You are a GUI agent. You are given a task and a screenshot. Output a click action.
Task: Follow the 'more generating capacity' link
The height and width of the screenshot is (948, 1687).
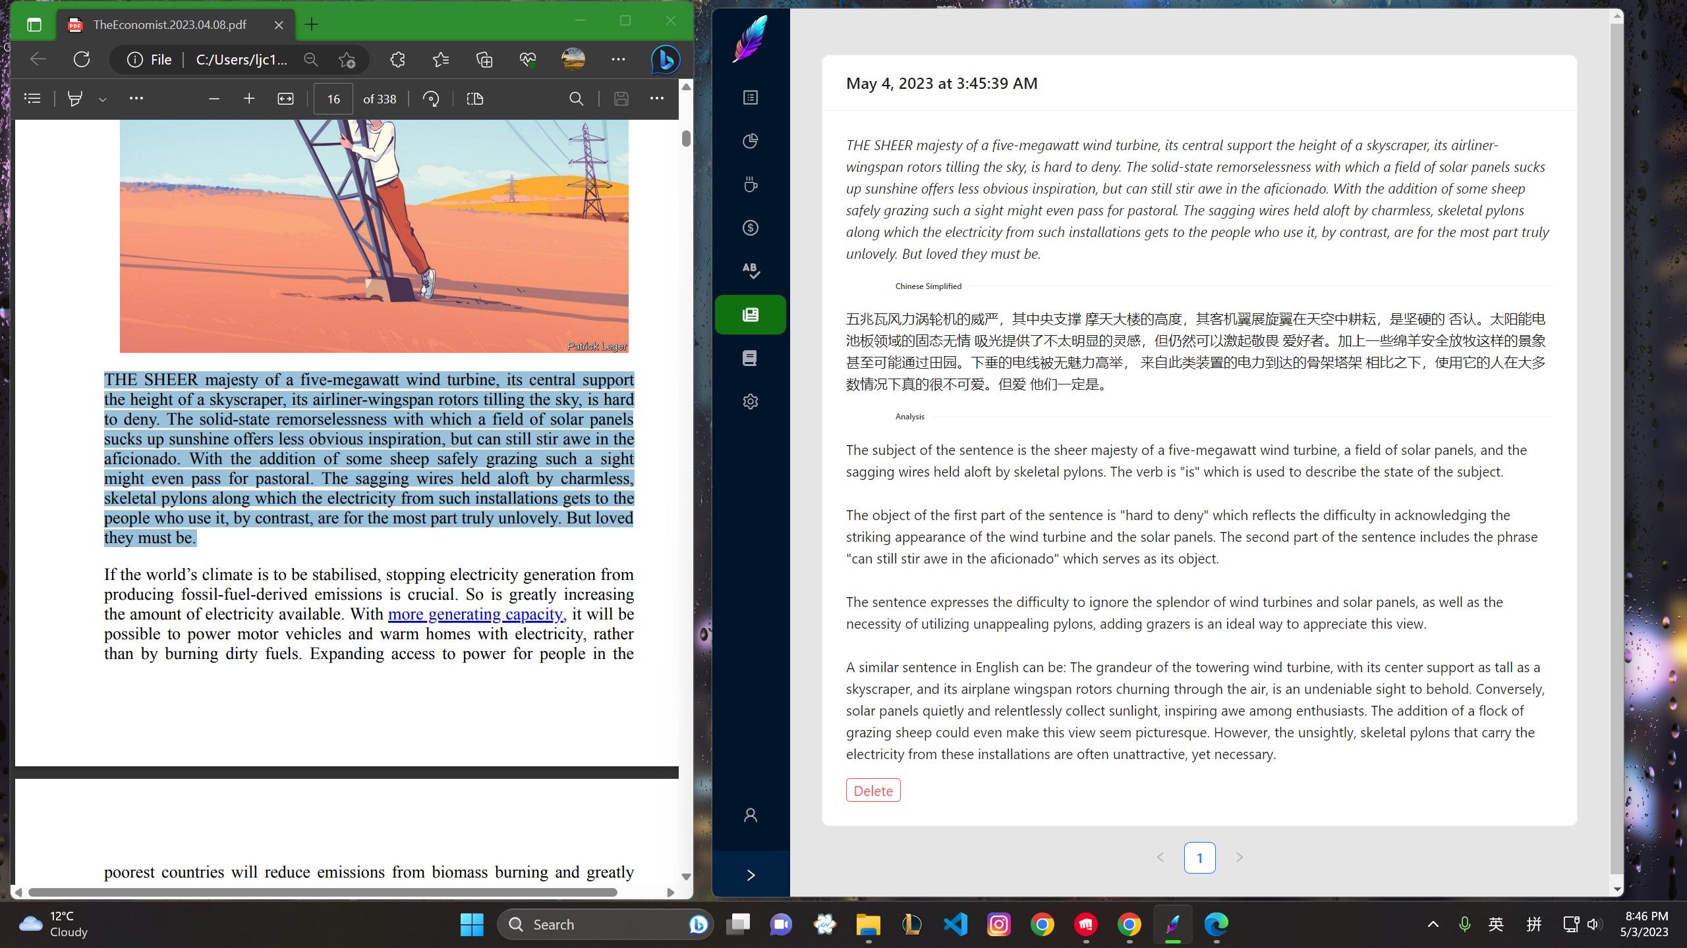coord(474,614)
